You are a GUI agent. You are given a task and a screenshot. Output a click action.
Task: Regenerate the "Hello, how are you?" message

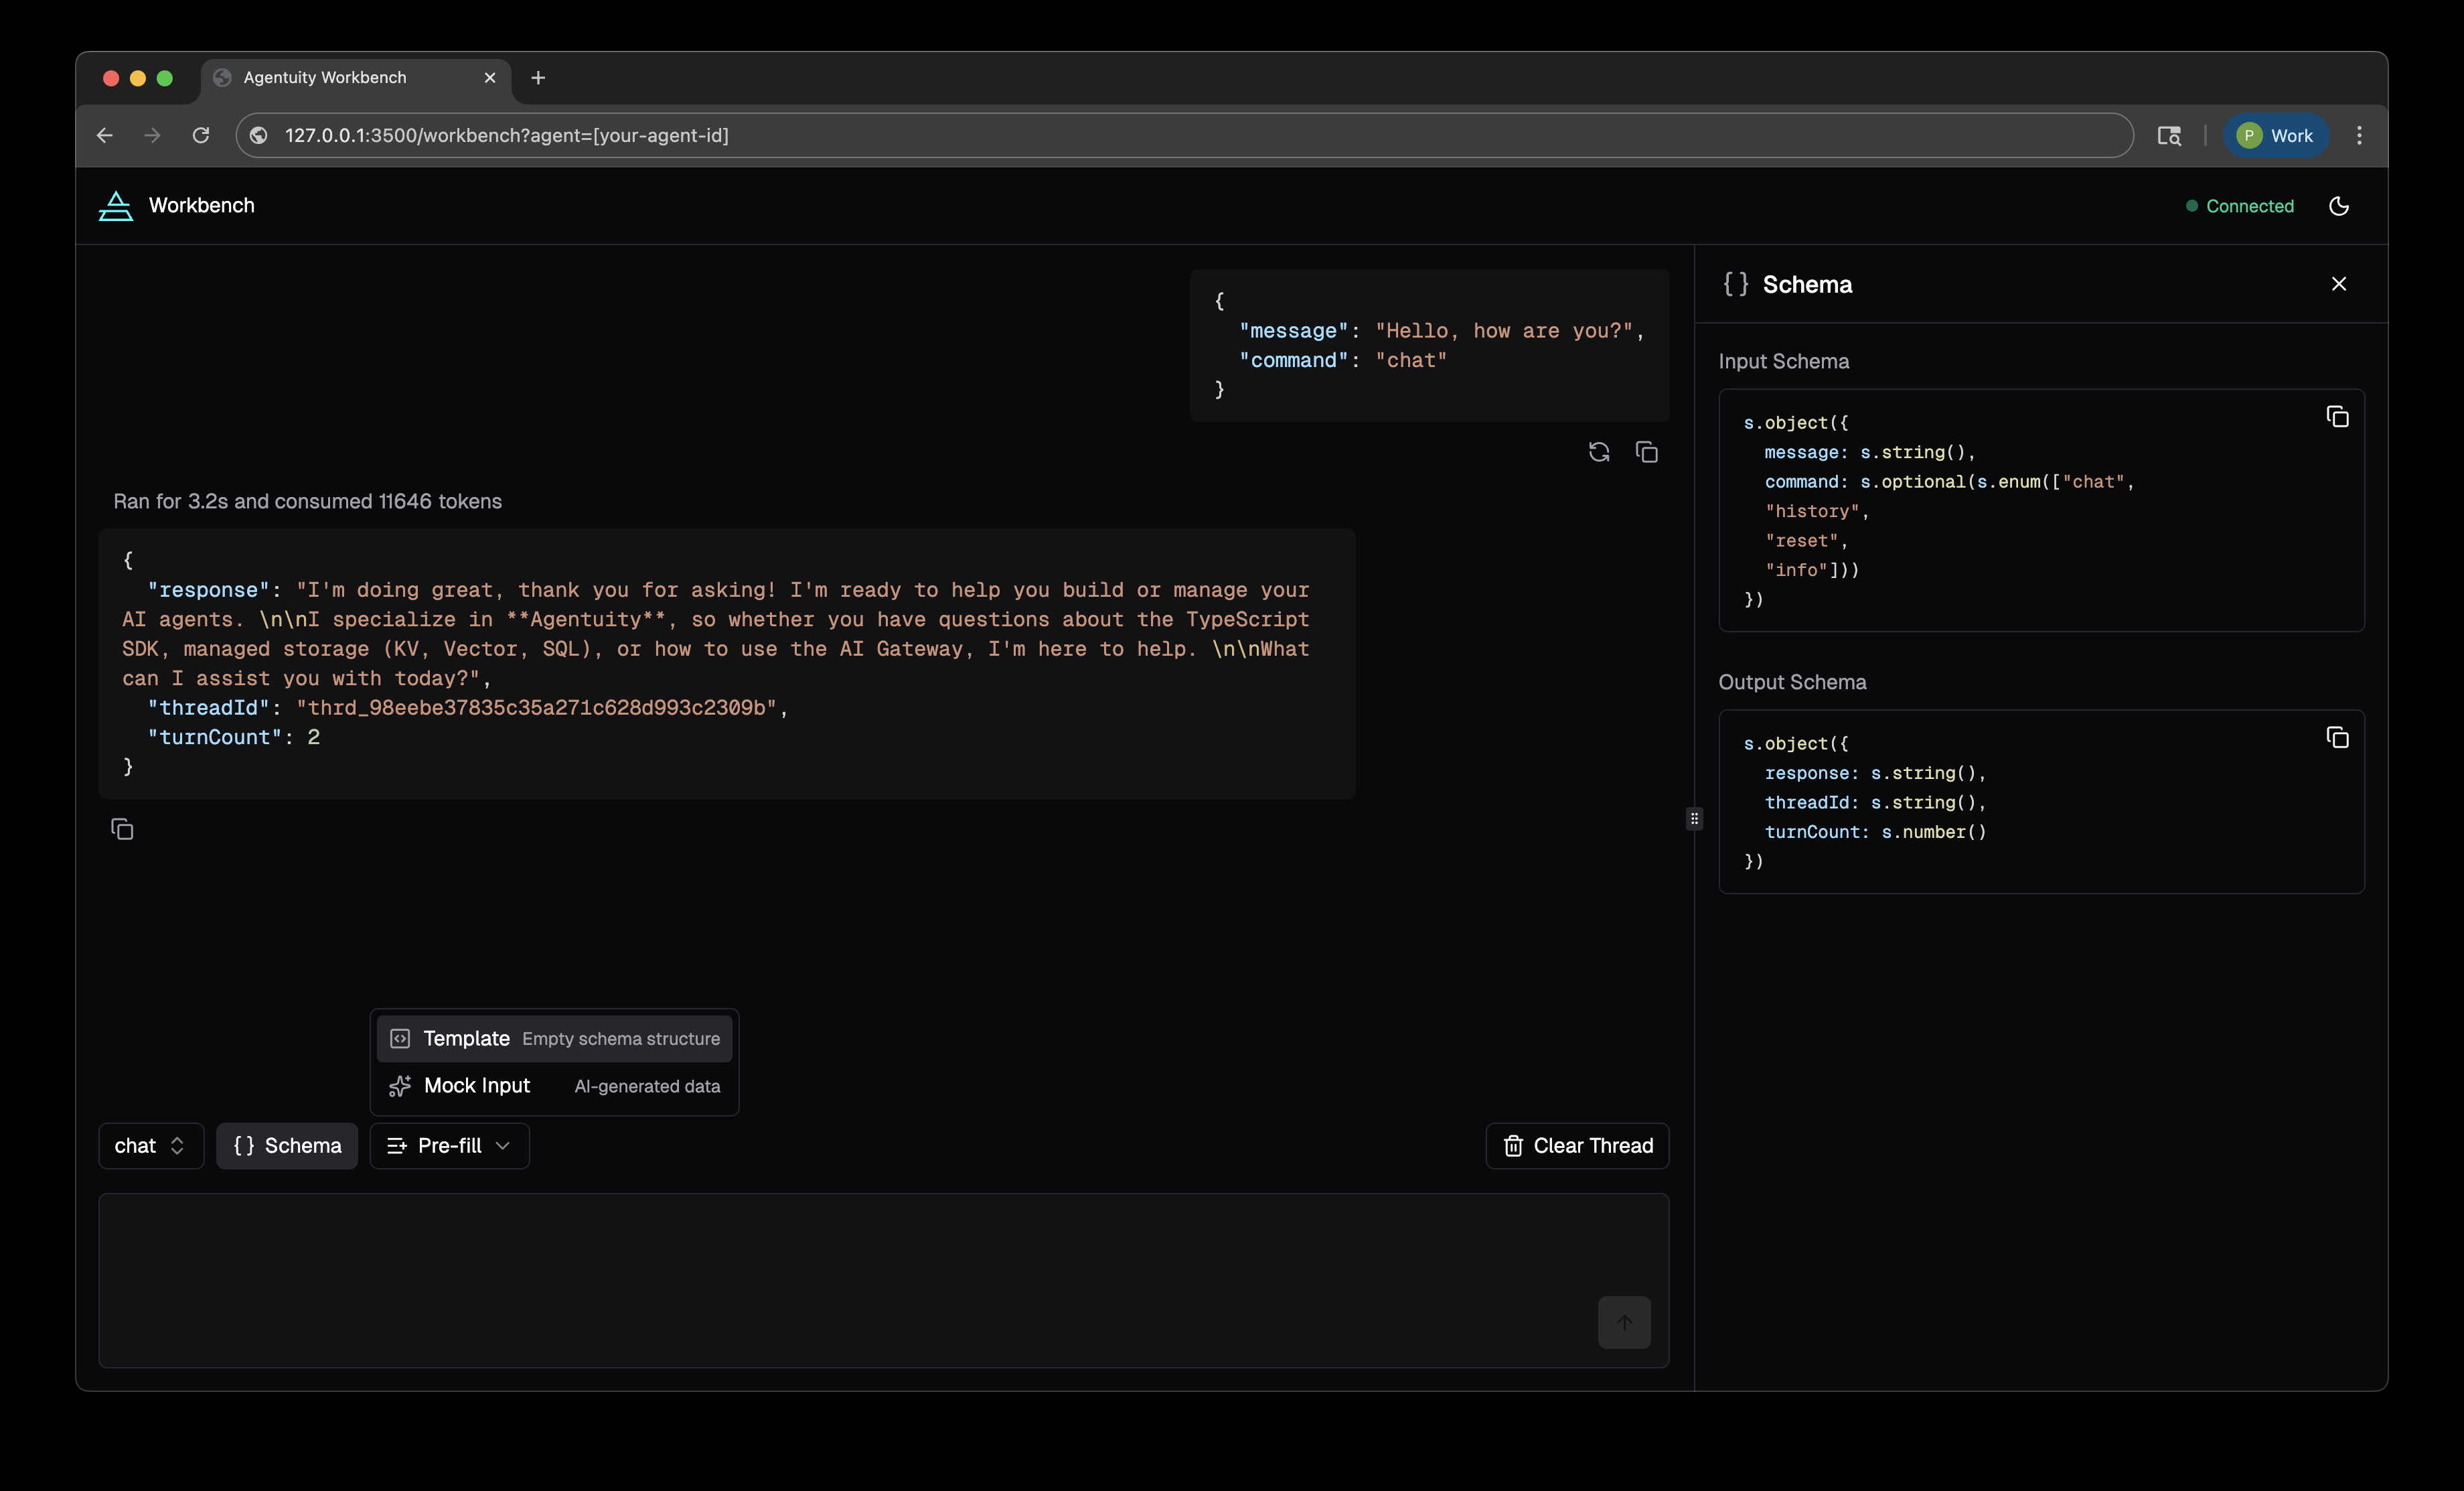click(1598, 451)
